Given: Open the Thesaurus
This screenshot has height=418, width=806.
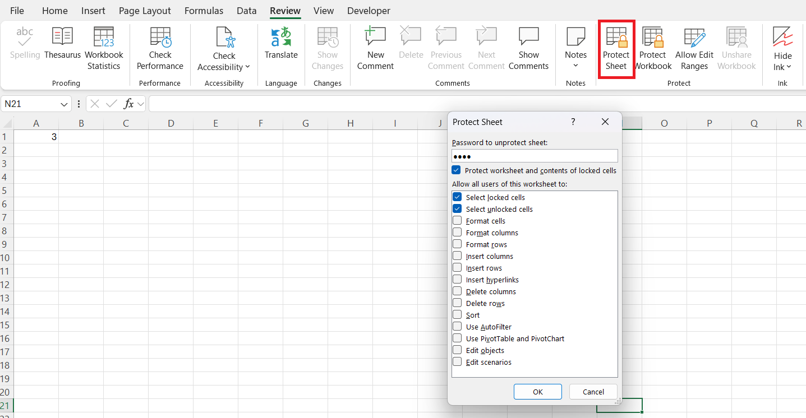Looking at the screenshot, I should click(62, 44).
